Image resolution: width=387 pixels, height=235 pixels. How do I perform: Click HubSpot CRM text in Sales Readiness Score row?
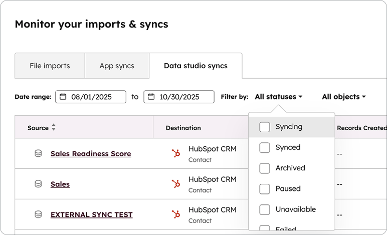click(213, 149)
